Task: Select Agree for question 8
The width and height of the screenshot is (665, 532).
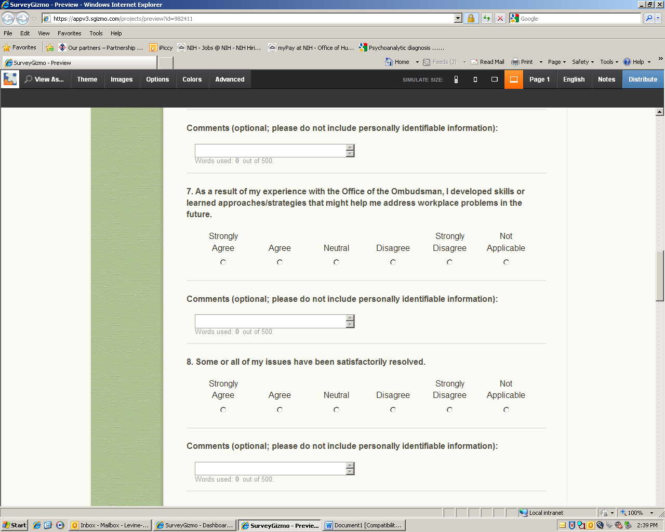Action: pyautogui.click(x=280, y=410)
